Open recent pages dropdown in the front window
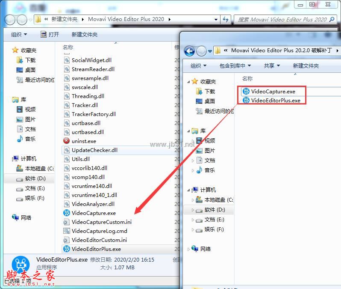 click(x=210, y=51)
